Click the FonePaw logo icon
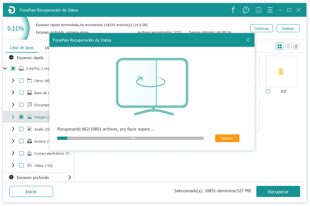The height and width of the screenshot is (206, 310). pos(12,10)
